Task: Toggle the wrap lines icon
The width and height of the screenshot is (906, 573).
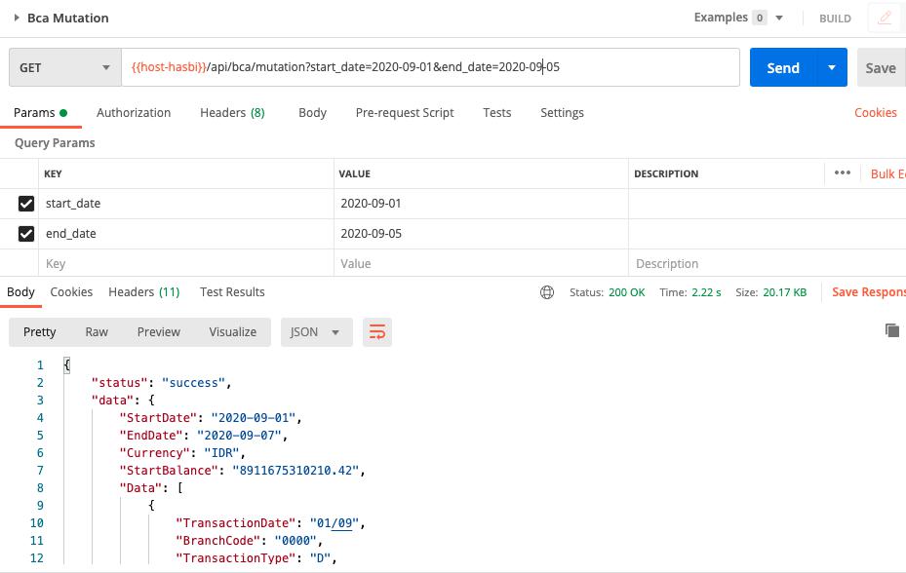Action: (x=377, y=332)
